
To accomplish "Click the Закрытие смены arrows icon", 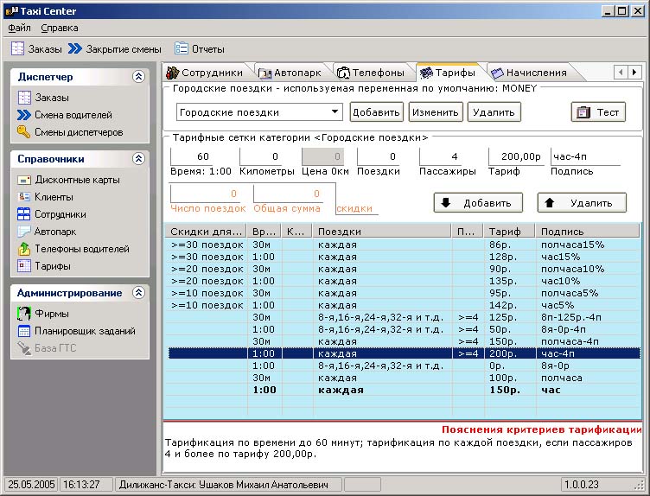I will 75,49.
